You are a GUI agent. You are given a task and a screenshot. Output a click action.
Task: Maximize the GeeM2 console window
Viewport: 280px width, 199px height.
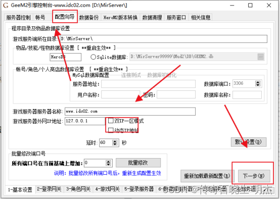pyautogui.click(x=250, y=6)
